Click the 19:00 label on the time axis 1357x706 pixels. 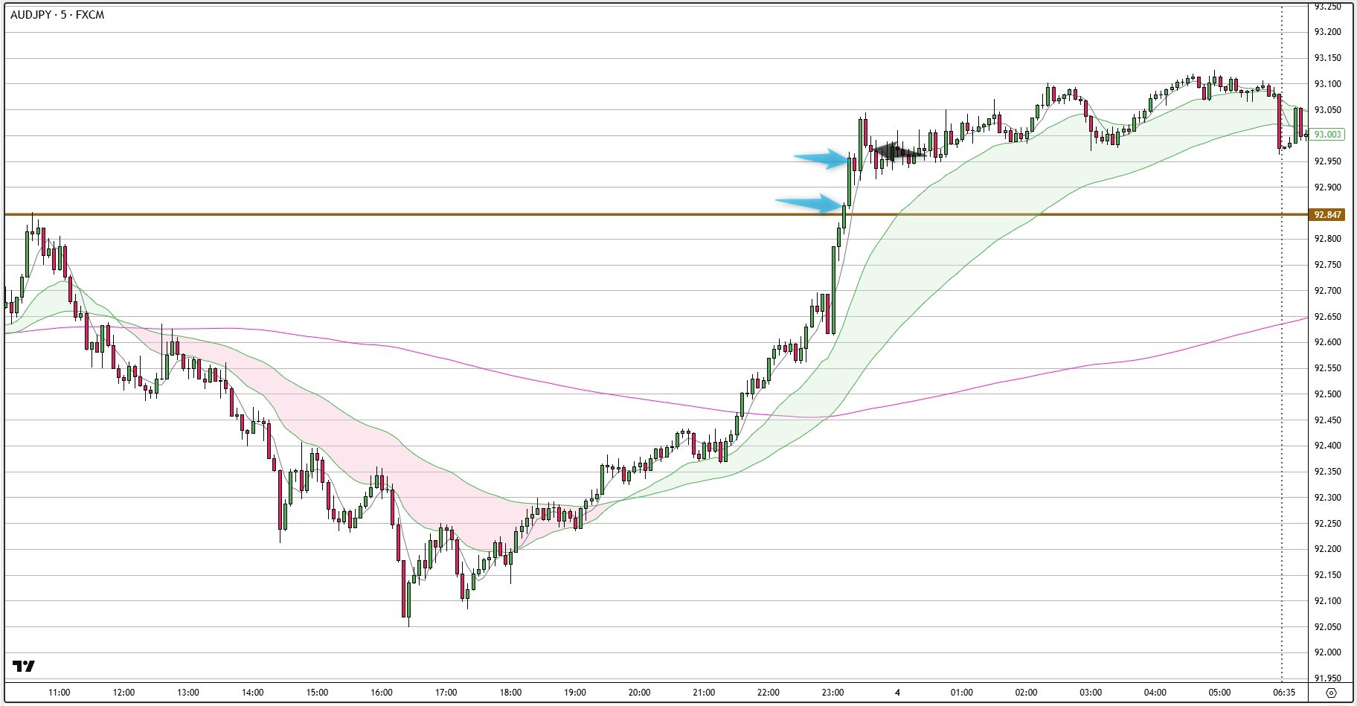click(x=575, y=693)
